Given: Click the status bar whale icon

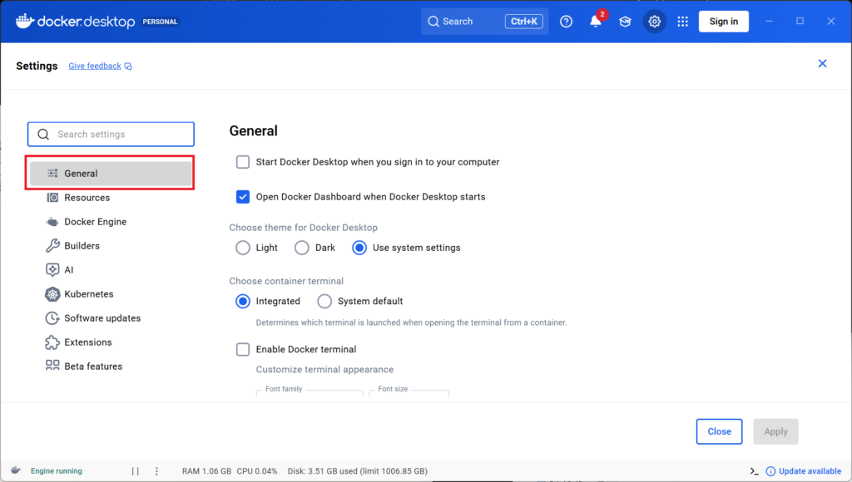Looking at the screenshot, I should pyautogui.click(x=16, y=470).
